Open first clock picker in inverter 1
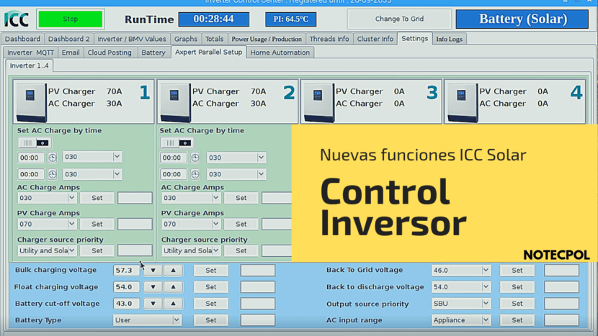598x336 pixels. click(x=53, y=158)
